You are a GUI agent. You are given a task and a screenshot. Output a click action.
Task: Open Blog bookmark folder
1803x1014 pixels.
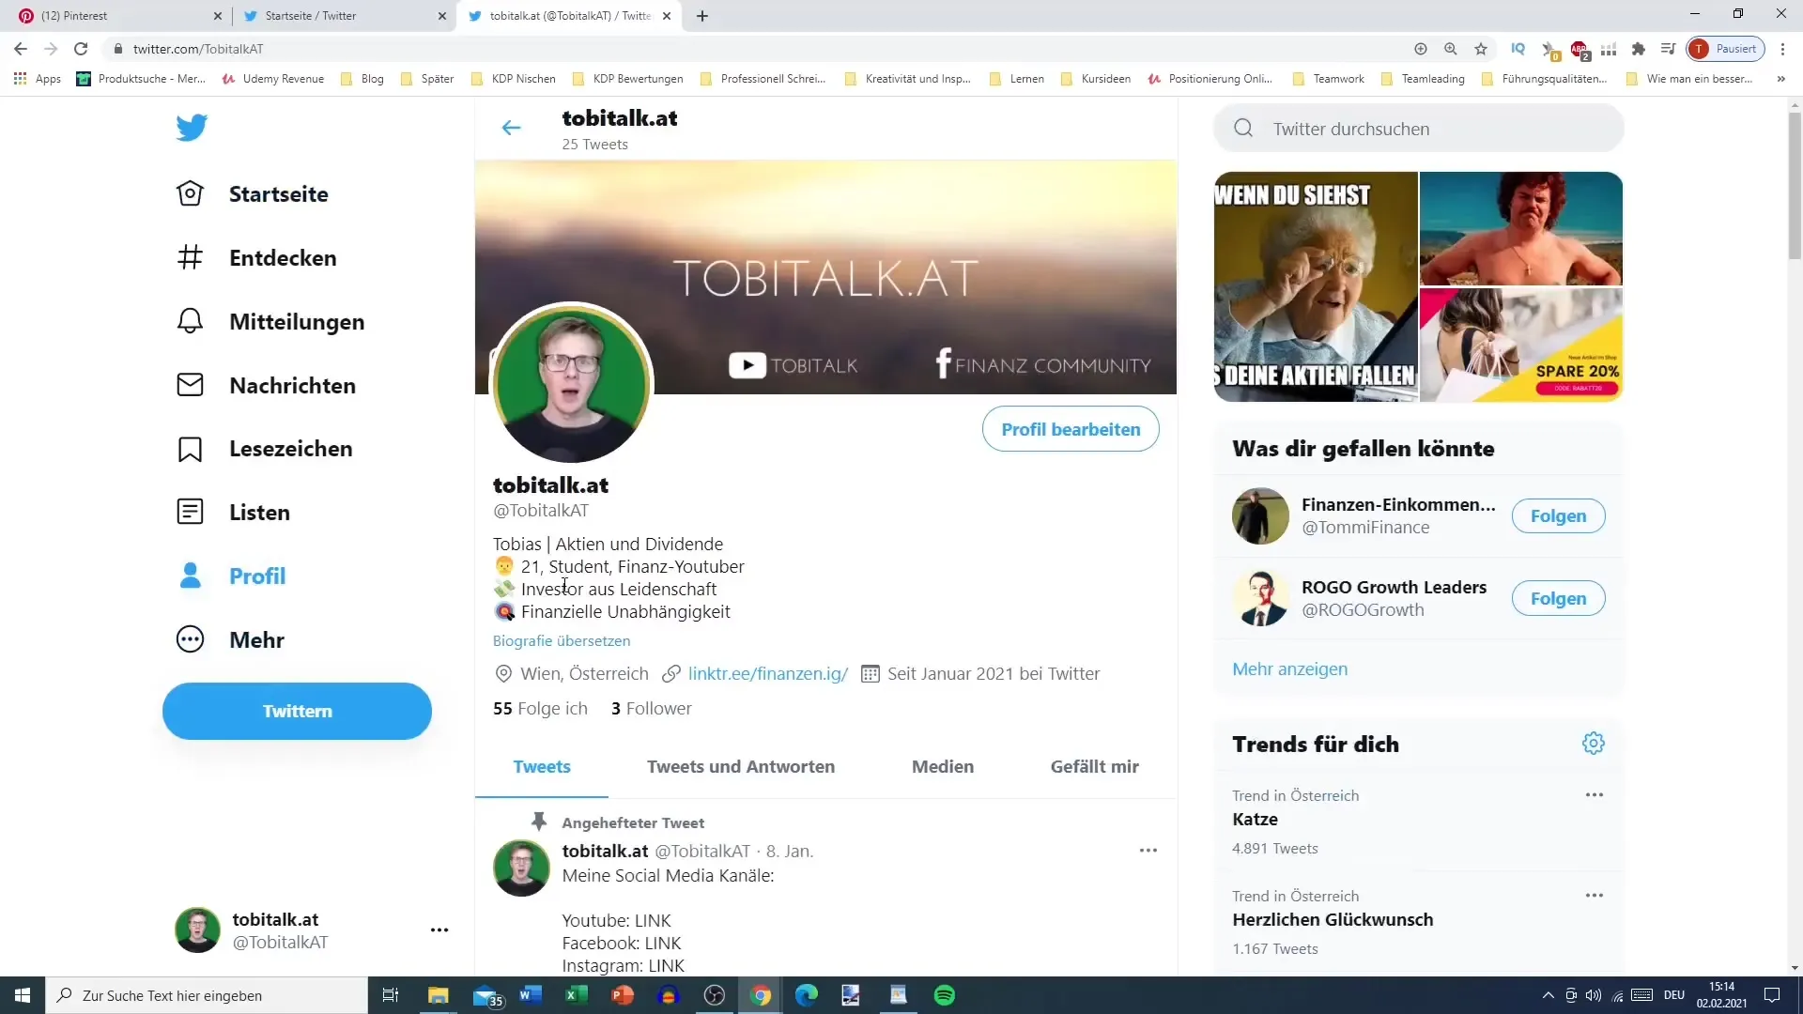362,79
